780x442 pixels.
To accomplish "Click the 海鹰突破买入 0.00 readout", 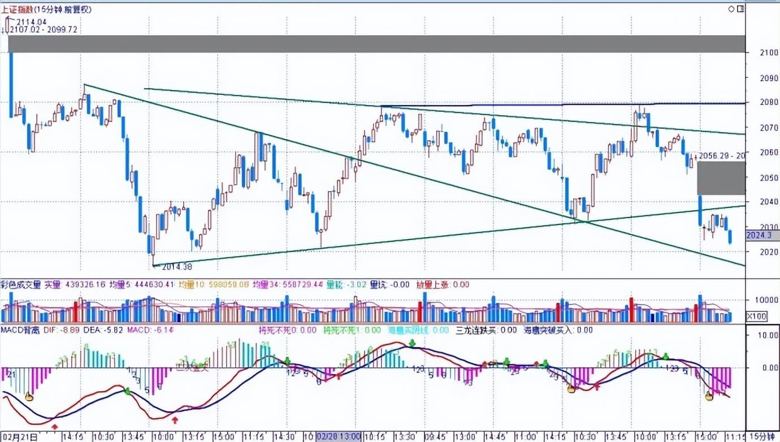I will [558, 330].
